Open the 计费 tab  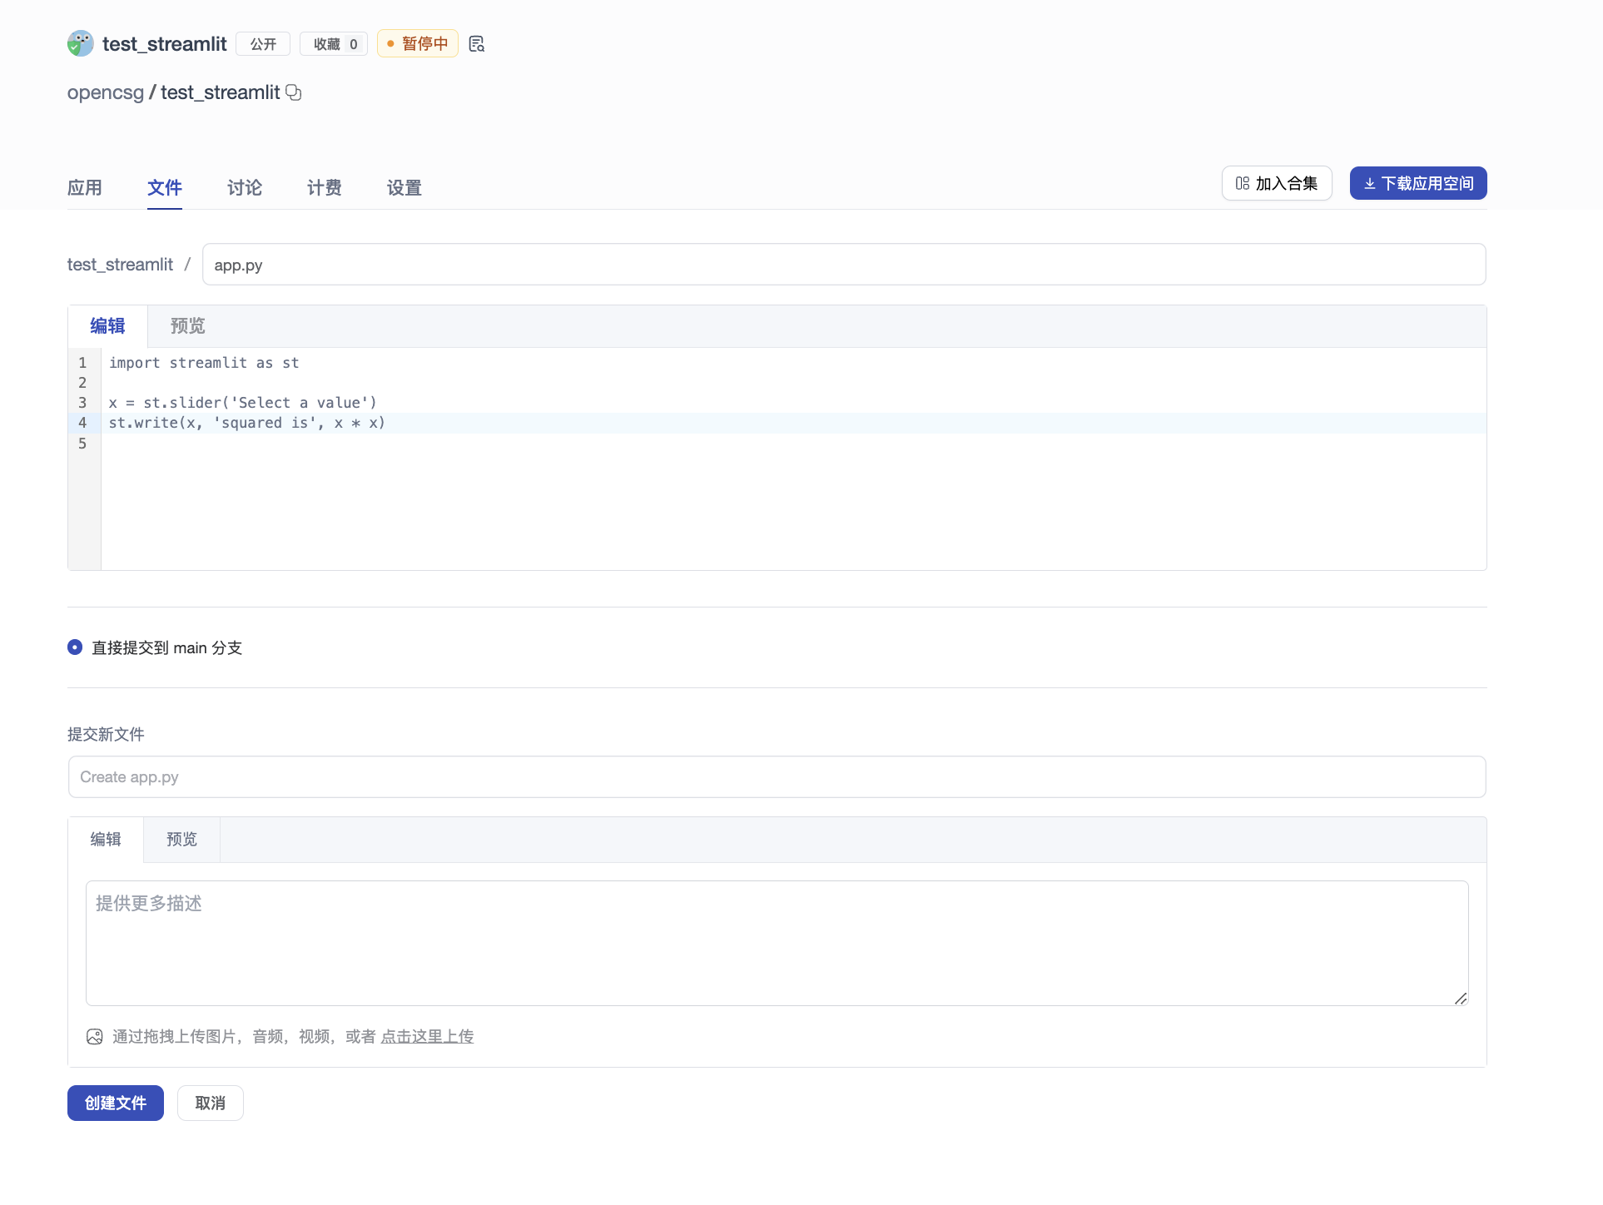[x=324, y=188]
